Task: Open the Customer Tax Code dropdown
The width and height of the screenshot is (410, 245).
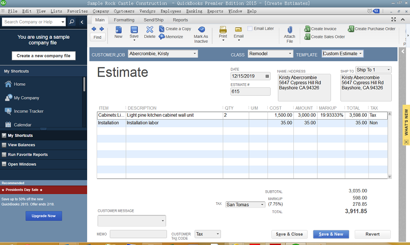Action: coord(218,234)
